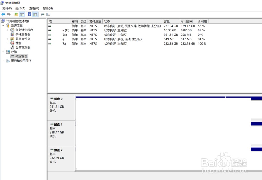Click the drive icon beside 磁盘 0
This screenshot has width=262, height=180.
pyautogui.click(x=52, y=99)
